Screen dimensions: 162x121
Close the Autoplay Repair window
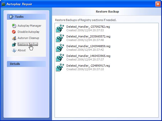point(158,4)
